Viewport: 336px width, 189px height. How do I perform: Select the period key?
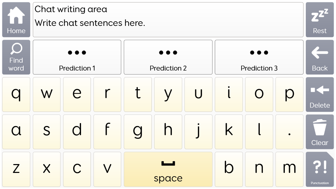(x=289, y=132)
